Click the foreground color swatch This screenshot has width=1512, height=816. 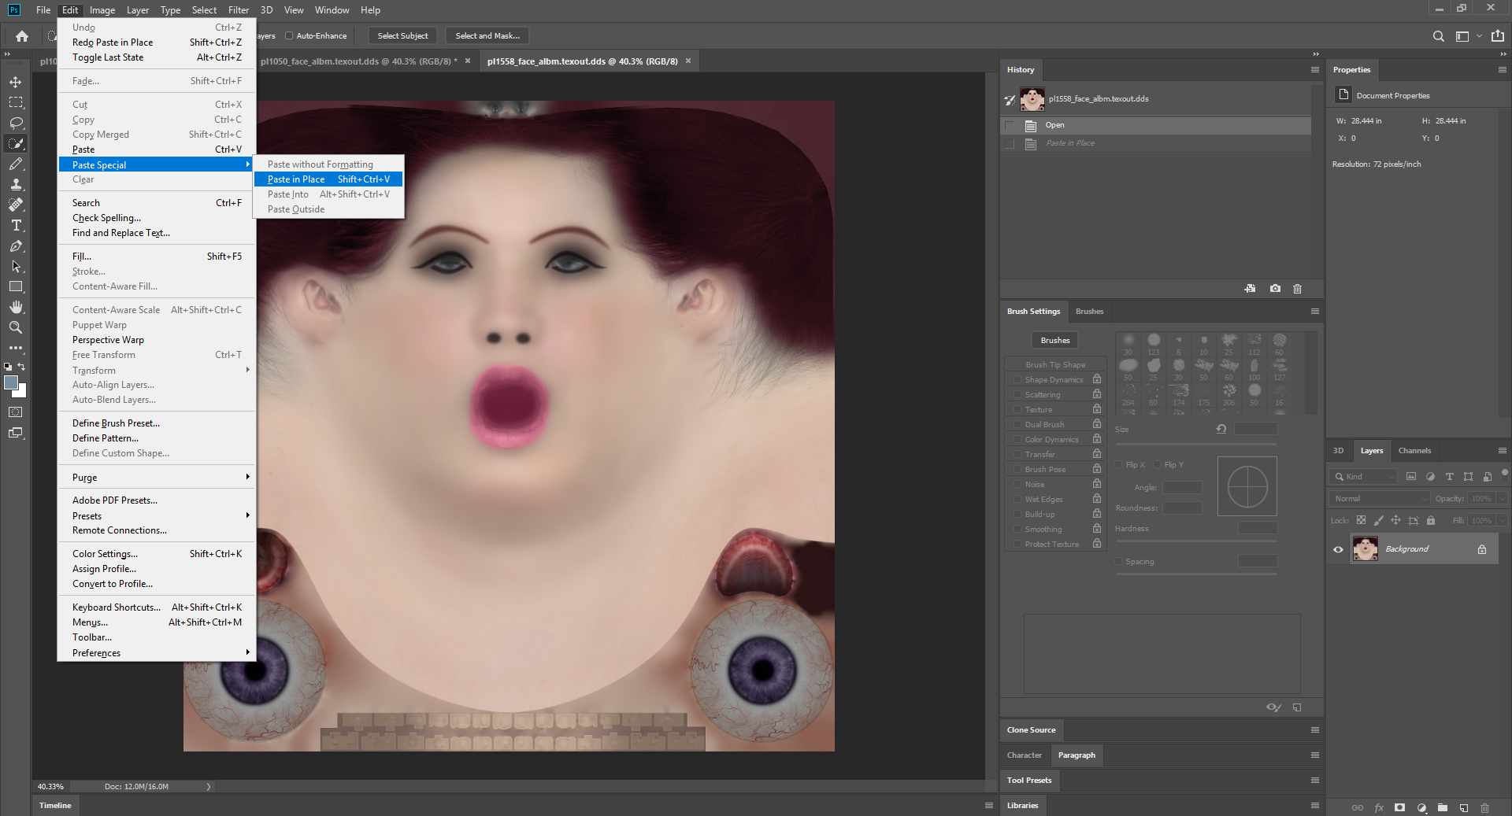(x=11, y=382)
